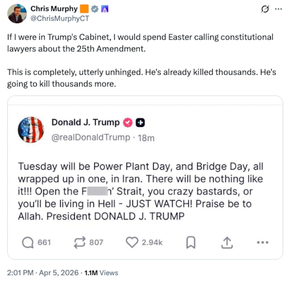Image resolution: width=290 pixels, height=285 pixels.
Task: Click the 1.1M Views count
Action: pyautogui.click(x=101, y=273)
